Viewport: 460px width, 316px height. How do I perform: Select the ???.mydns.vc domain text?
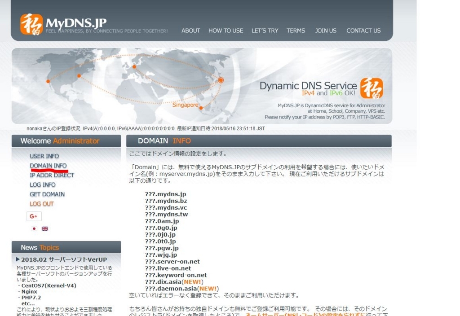(166, 207)
